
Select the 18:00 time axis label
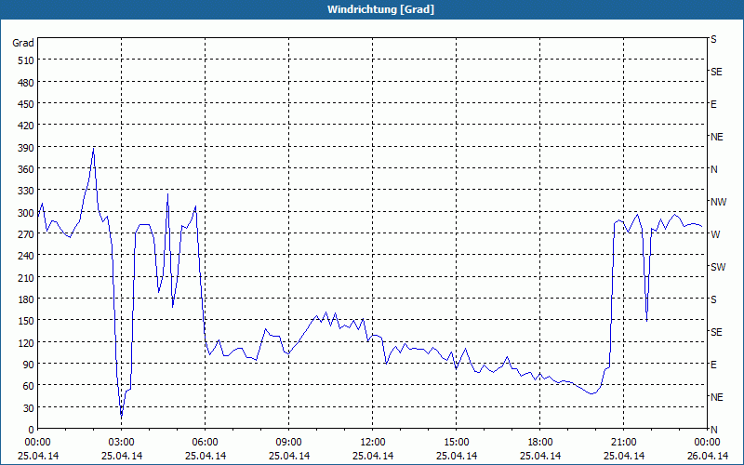point(540,443)
